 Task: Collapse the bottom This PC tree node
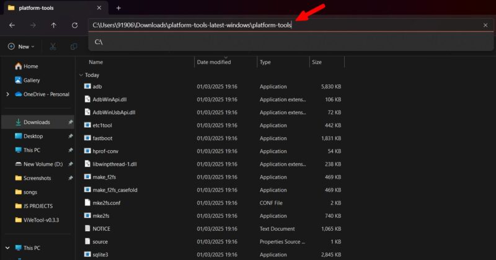(7, 248)
